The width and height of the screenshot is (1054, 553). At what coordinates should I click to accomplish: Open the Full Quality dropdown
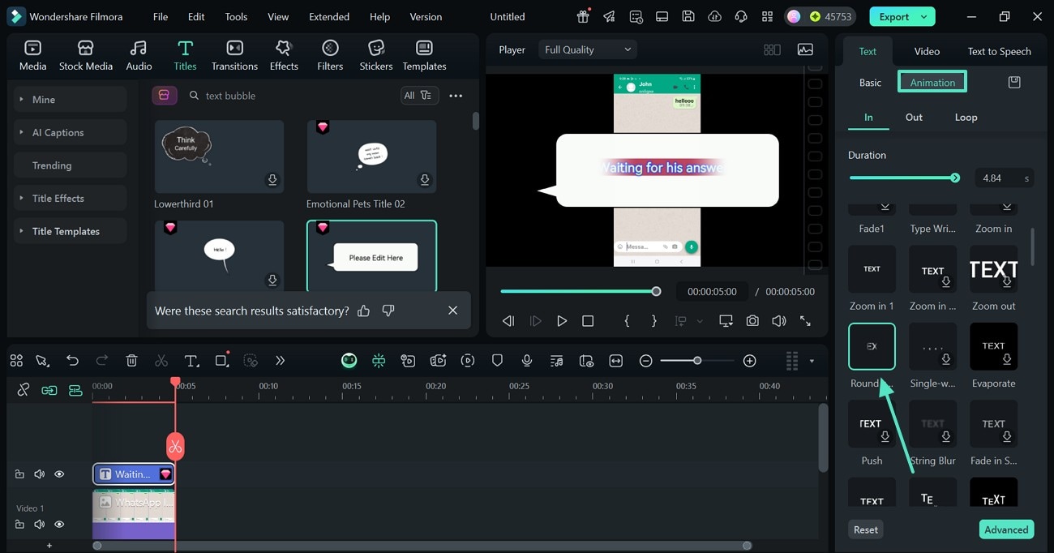click(x=588, y=49)
